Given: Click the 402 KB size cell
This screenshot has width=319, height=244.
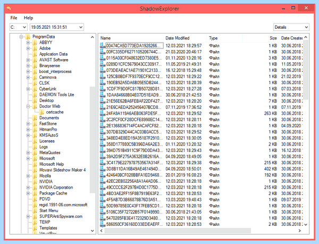Looking at the screenshot, I should pyautogui.click(x=271, y=169).
